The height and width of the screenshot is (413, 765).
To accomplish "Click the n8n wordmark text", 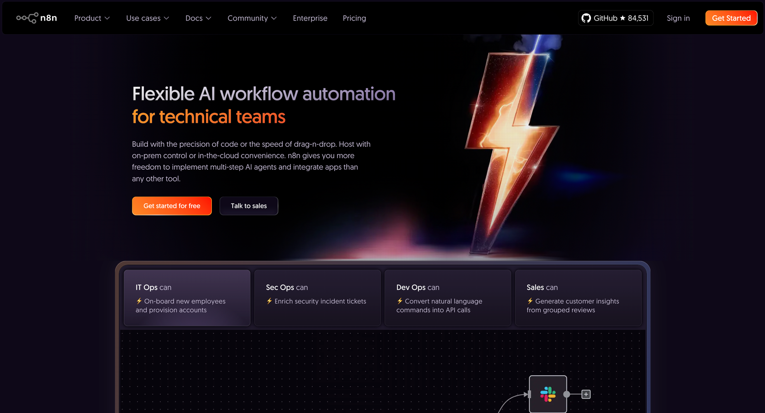I will pyautogui.click(x=49, y=18).
